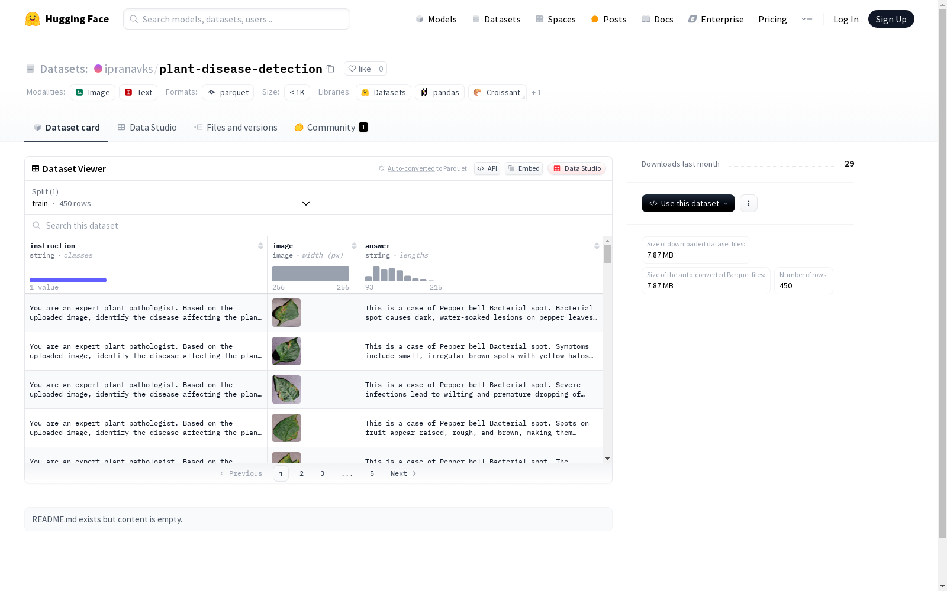Select the Datasets library tag
The width and height of the screenshot is (947, 591).
point(384,92)
